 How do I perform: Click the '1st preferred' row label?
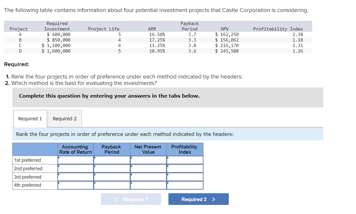point(28,160)
